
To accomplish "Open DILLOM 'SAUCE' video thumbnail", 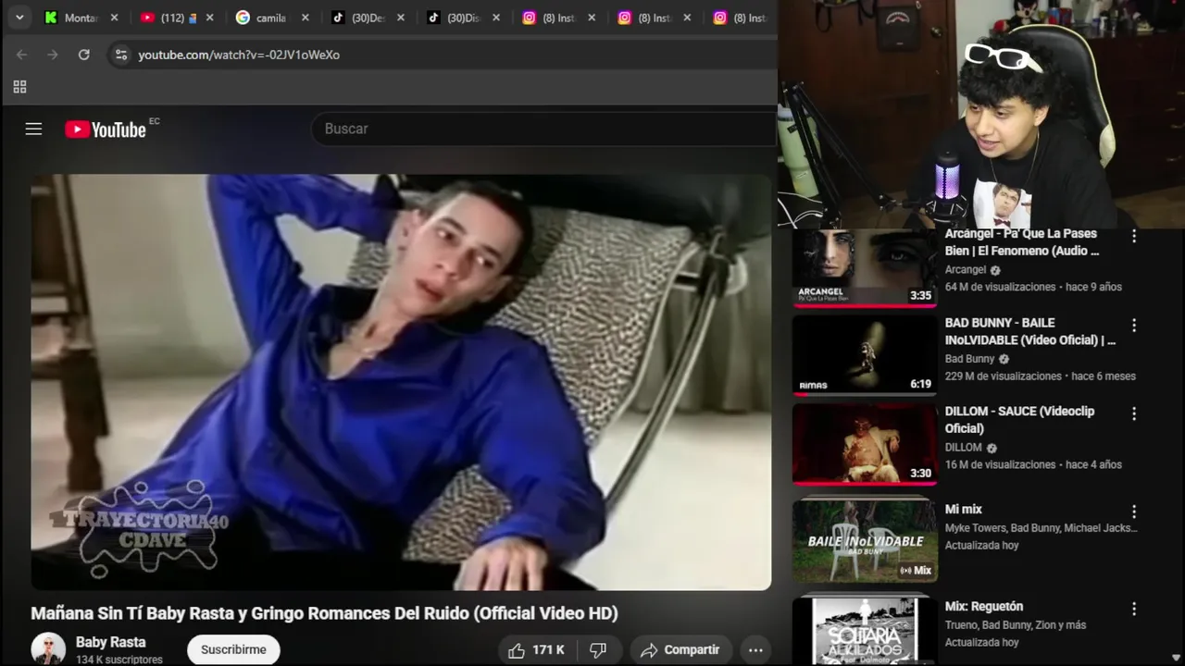I will point(865,444).
